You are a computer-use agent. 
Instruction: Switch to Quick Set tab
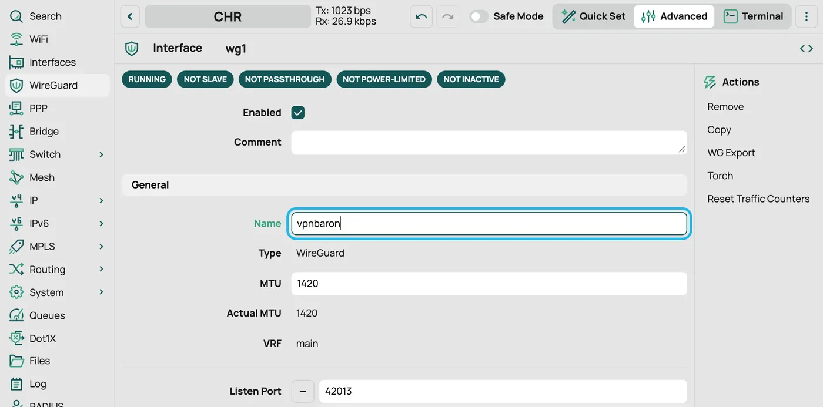(593, 16)
